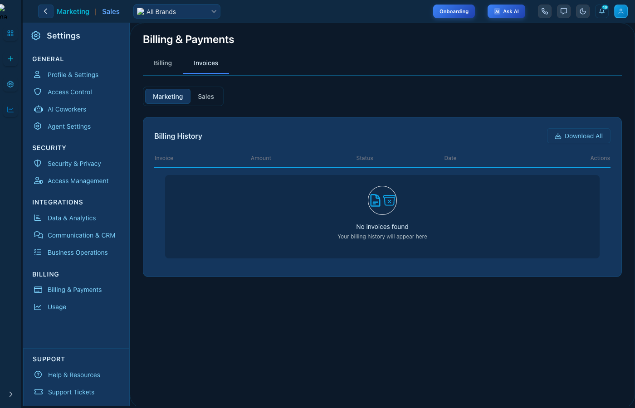Viewport: 635px width, 408px height.
Task: Click the Status column header
Action: tap(365, 158)
